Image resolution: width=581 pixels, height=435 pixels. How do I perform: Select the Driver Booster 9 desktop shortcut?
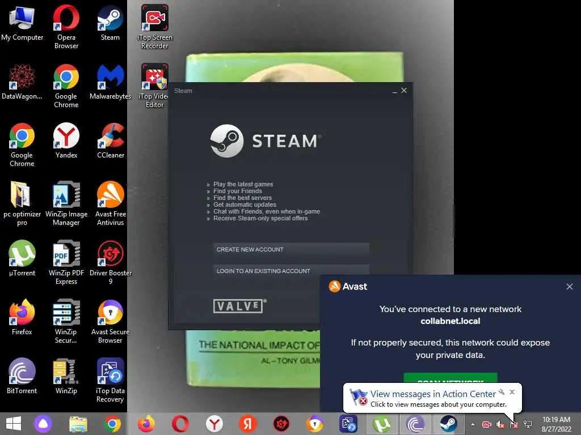click(x=111, y=262)
